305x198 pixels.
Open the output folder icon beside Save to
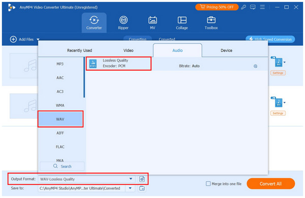tap(142, 188)
